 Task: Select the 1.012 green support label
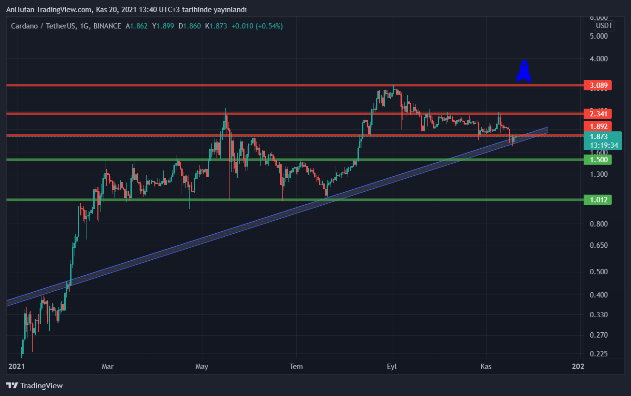(x=598, y=200)
